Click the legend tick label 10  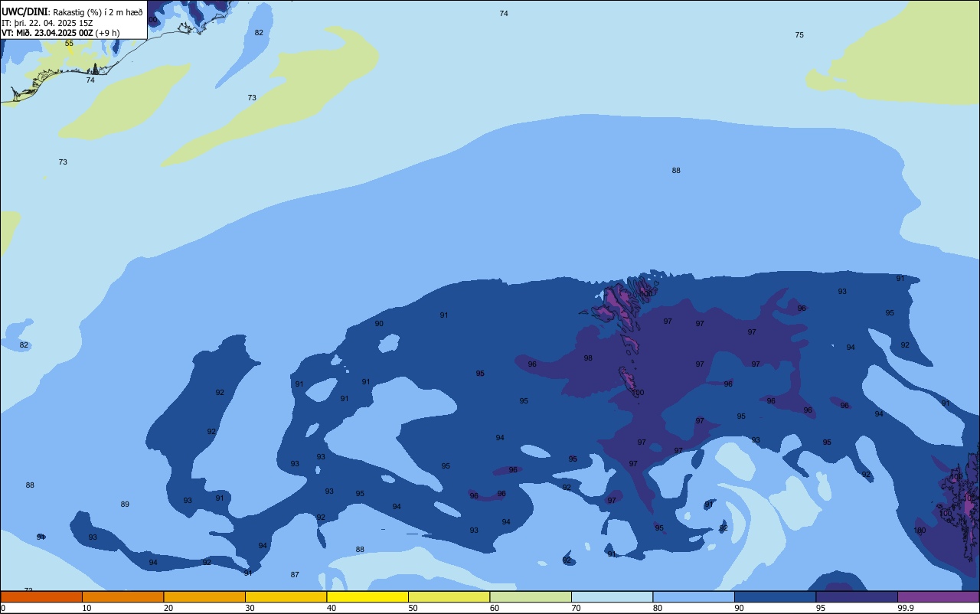pyautogui.click(x=87, y=608)
